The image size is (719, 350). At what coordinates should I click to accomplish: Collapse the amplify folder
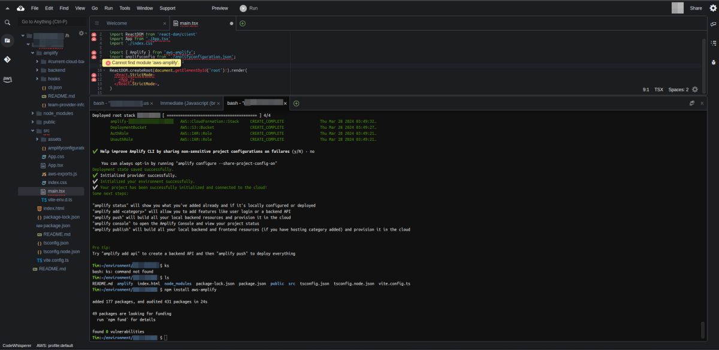click(33, 53)
